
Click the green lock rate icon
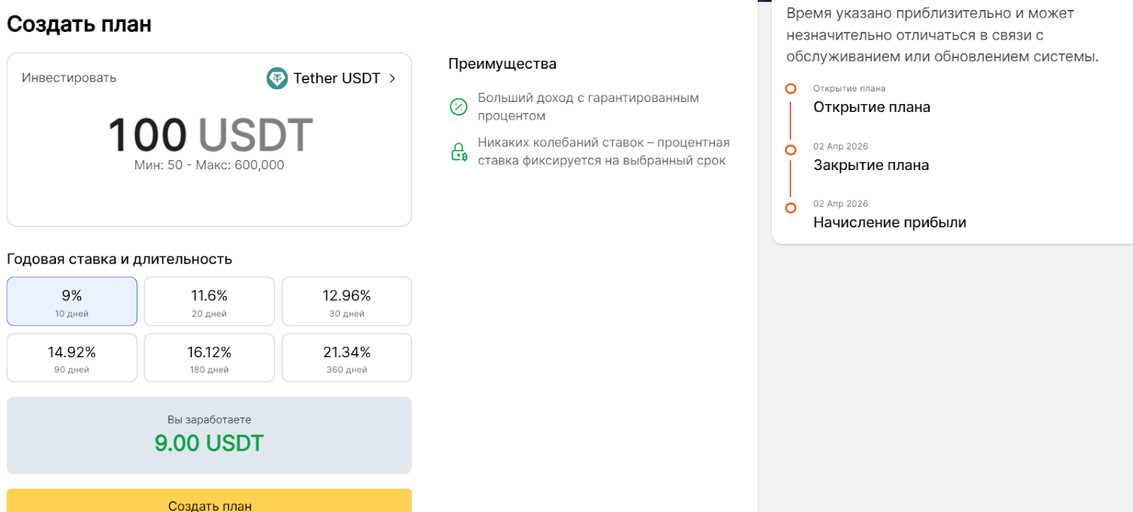pos(459,152)
